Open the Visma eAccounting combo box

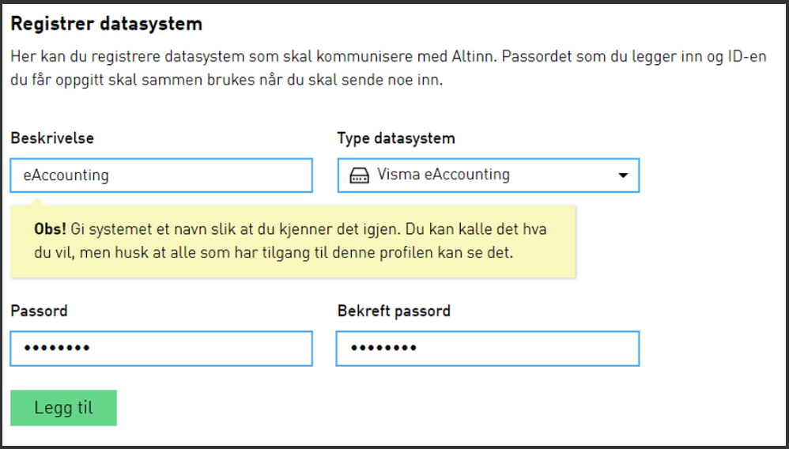tap(488, 175)
